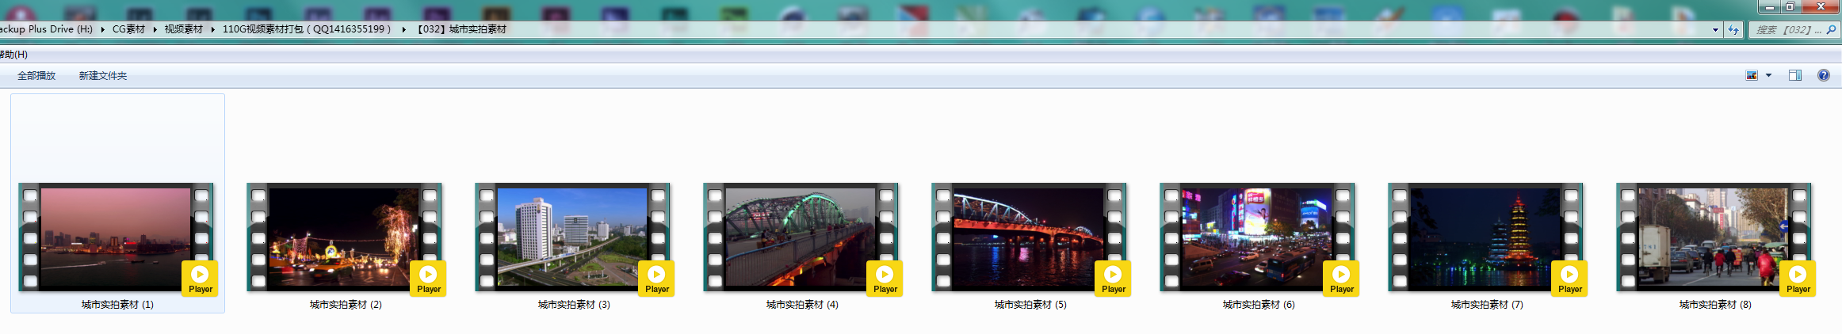
Task: Click the 全部播放 button
Action: (36, 76)
